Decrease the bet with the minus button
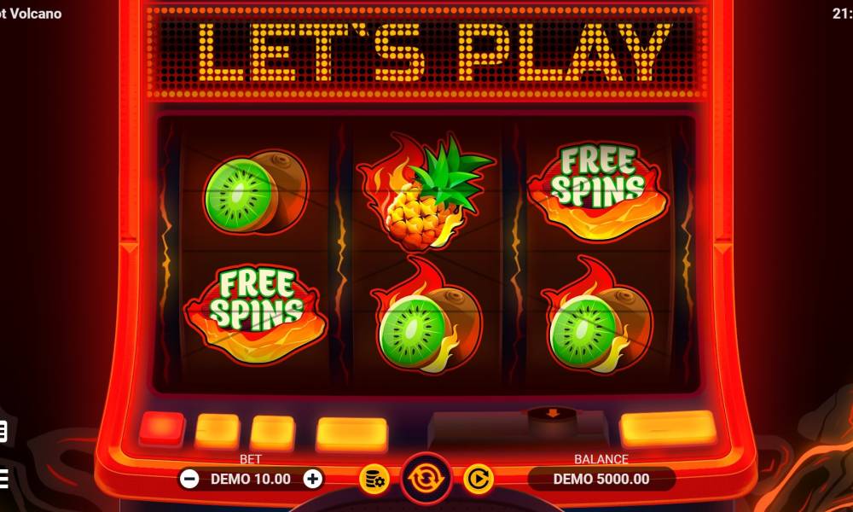 pyautogui.click(x=189, y=480)
